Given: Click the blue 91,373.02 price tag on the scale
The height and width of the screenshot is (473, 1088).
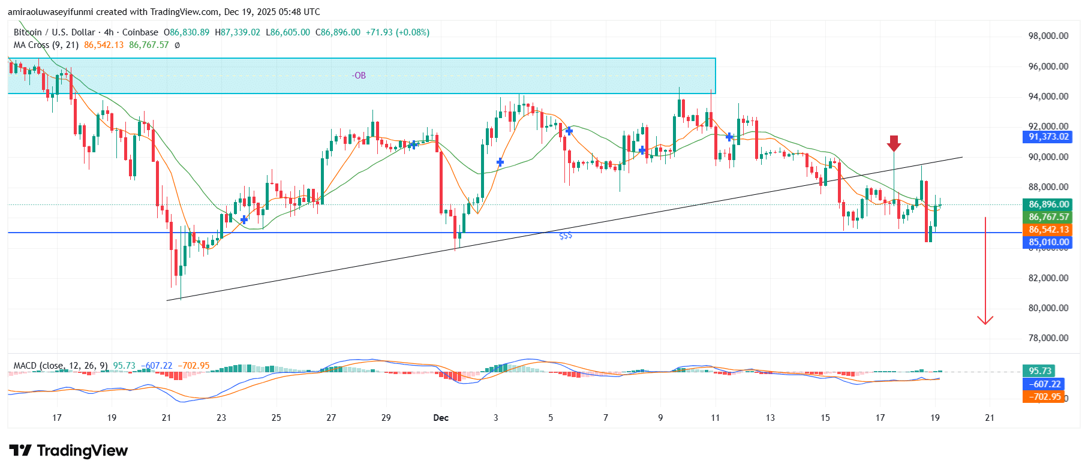Looking at the screenshot, I should click(x=1047, y=137).
